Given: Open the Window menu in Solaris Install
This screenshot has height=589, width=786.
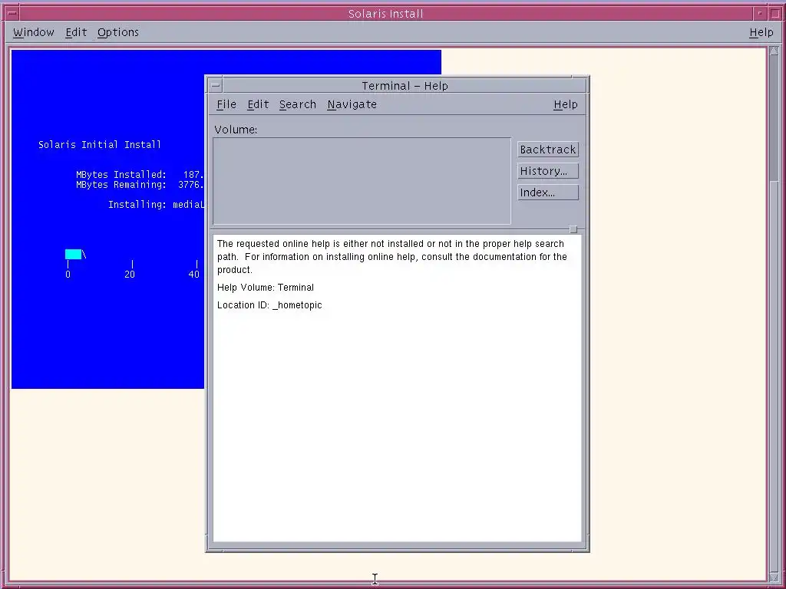Looking at the screenshot, I should pyautogui.click(x=34, y=32).
